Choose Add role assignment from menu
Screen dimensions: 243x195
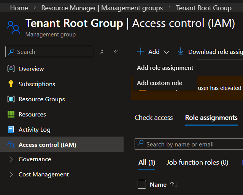[165, 68]
